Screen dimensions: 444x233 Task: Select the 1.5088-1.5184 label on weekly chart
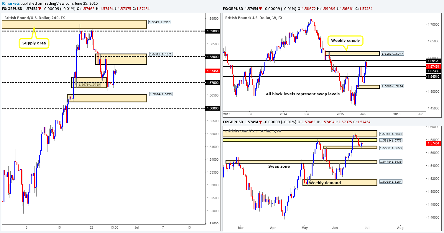pos(392,87)
